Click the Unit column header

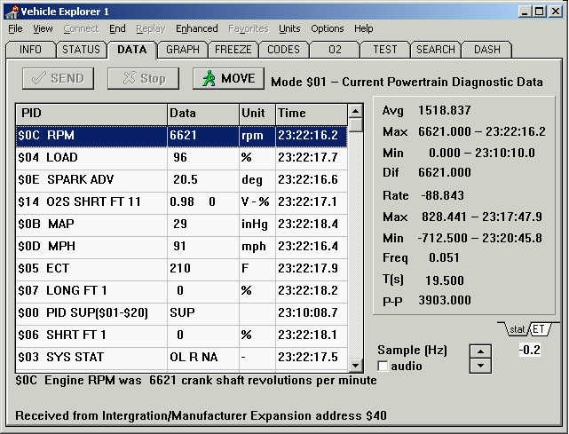click(257, 114)
